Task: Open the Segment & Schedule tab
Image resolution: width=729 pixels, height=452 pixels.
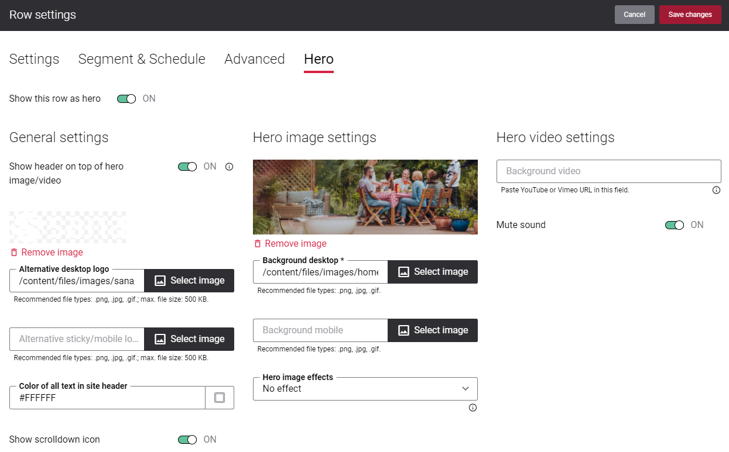Action: click(142, 59)
